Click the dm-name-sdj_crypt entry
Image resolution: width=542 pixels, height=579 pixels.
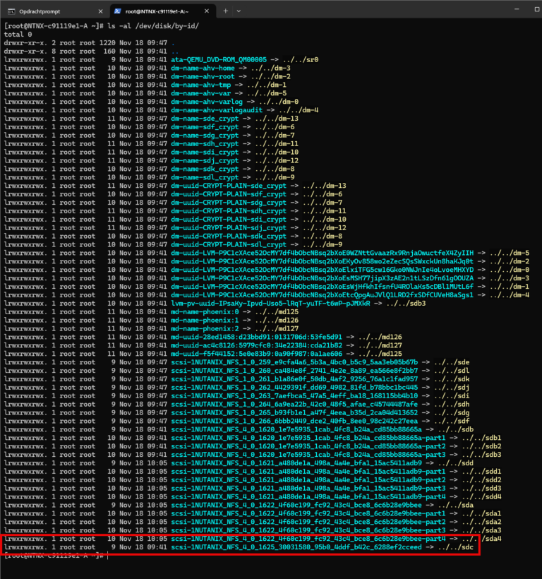point(205,160)
